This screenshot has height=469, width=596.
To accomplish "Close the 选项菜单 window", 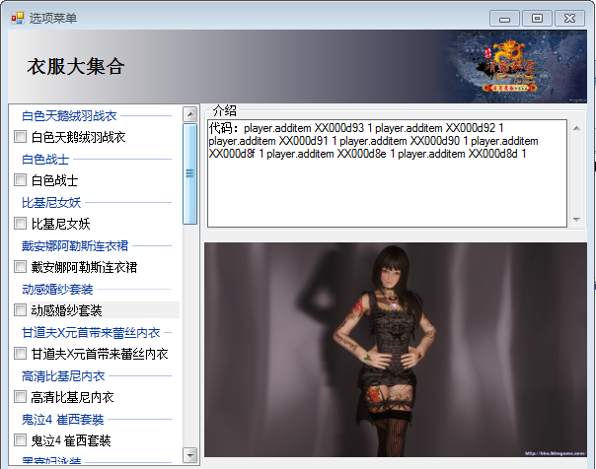I will click(x=568, y=18).
